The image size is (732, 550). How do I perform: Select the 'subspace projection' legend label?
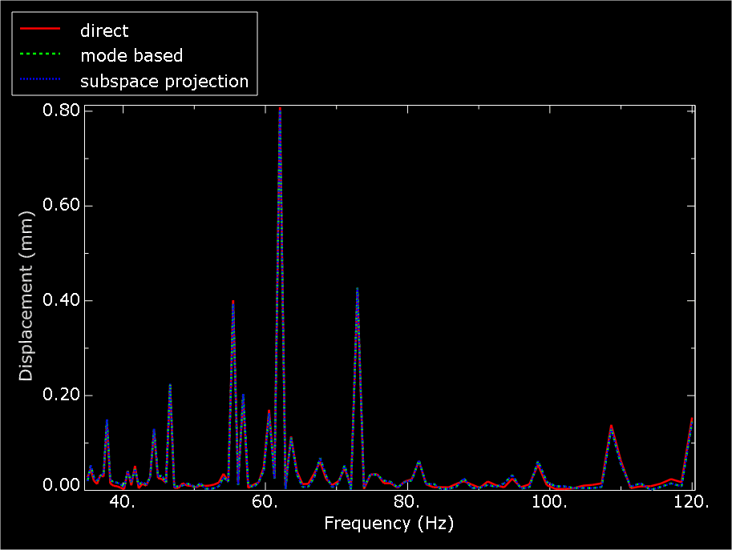point(164,82)
